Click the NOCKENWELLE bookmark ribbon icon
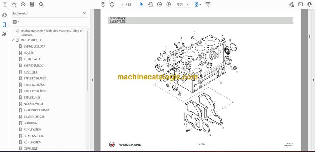The width and height of the screenshot is (315, 152). pos(20,104)
